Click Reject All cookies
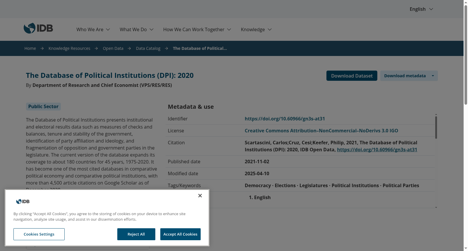The image size is (468, 251). point(136,234)
